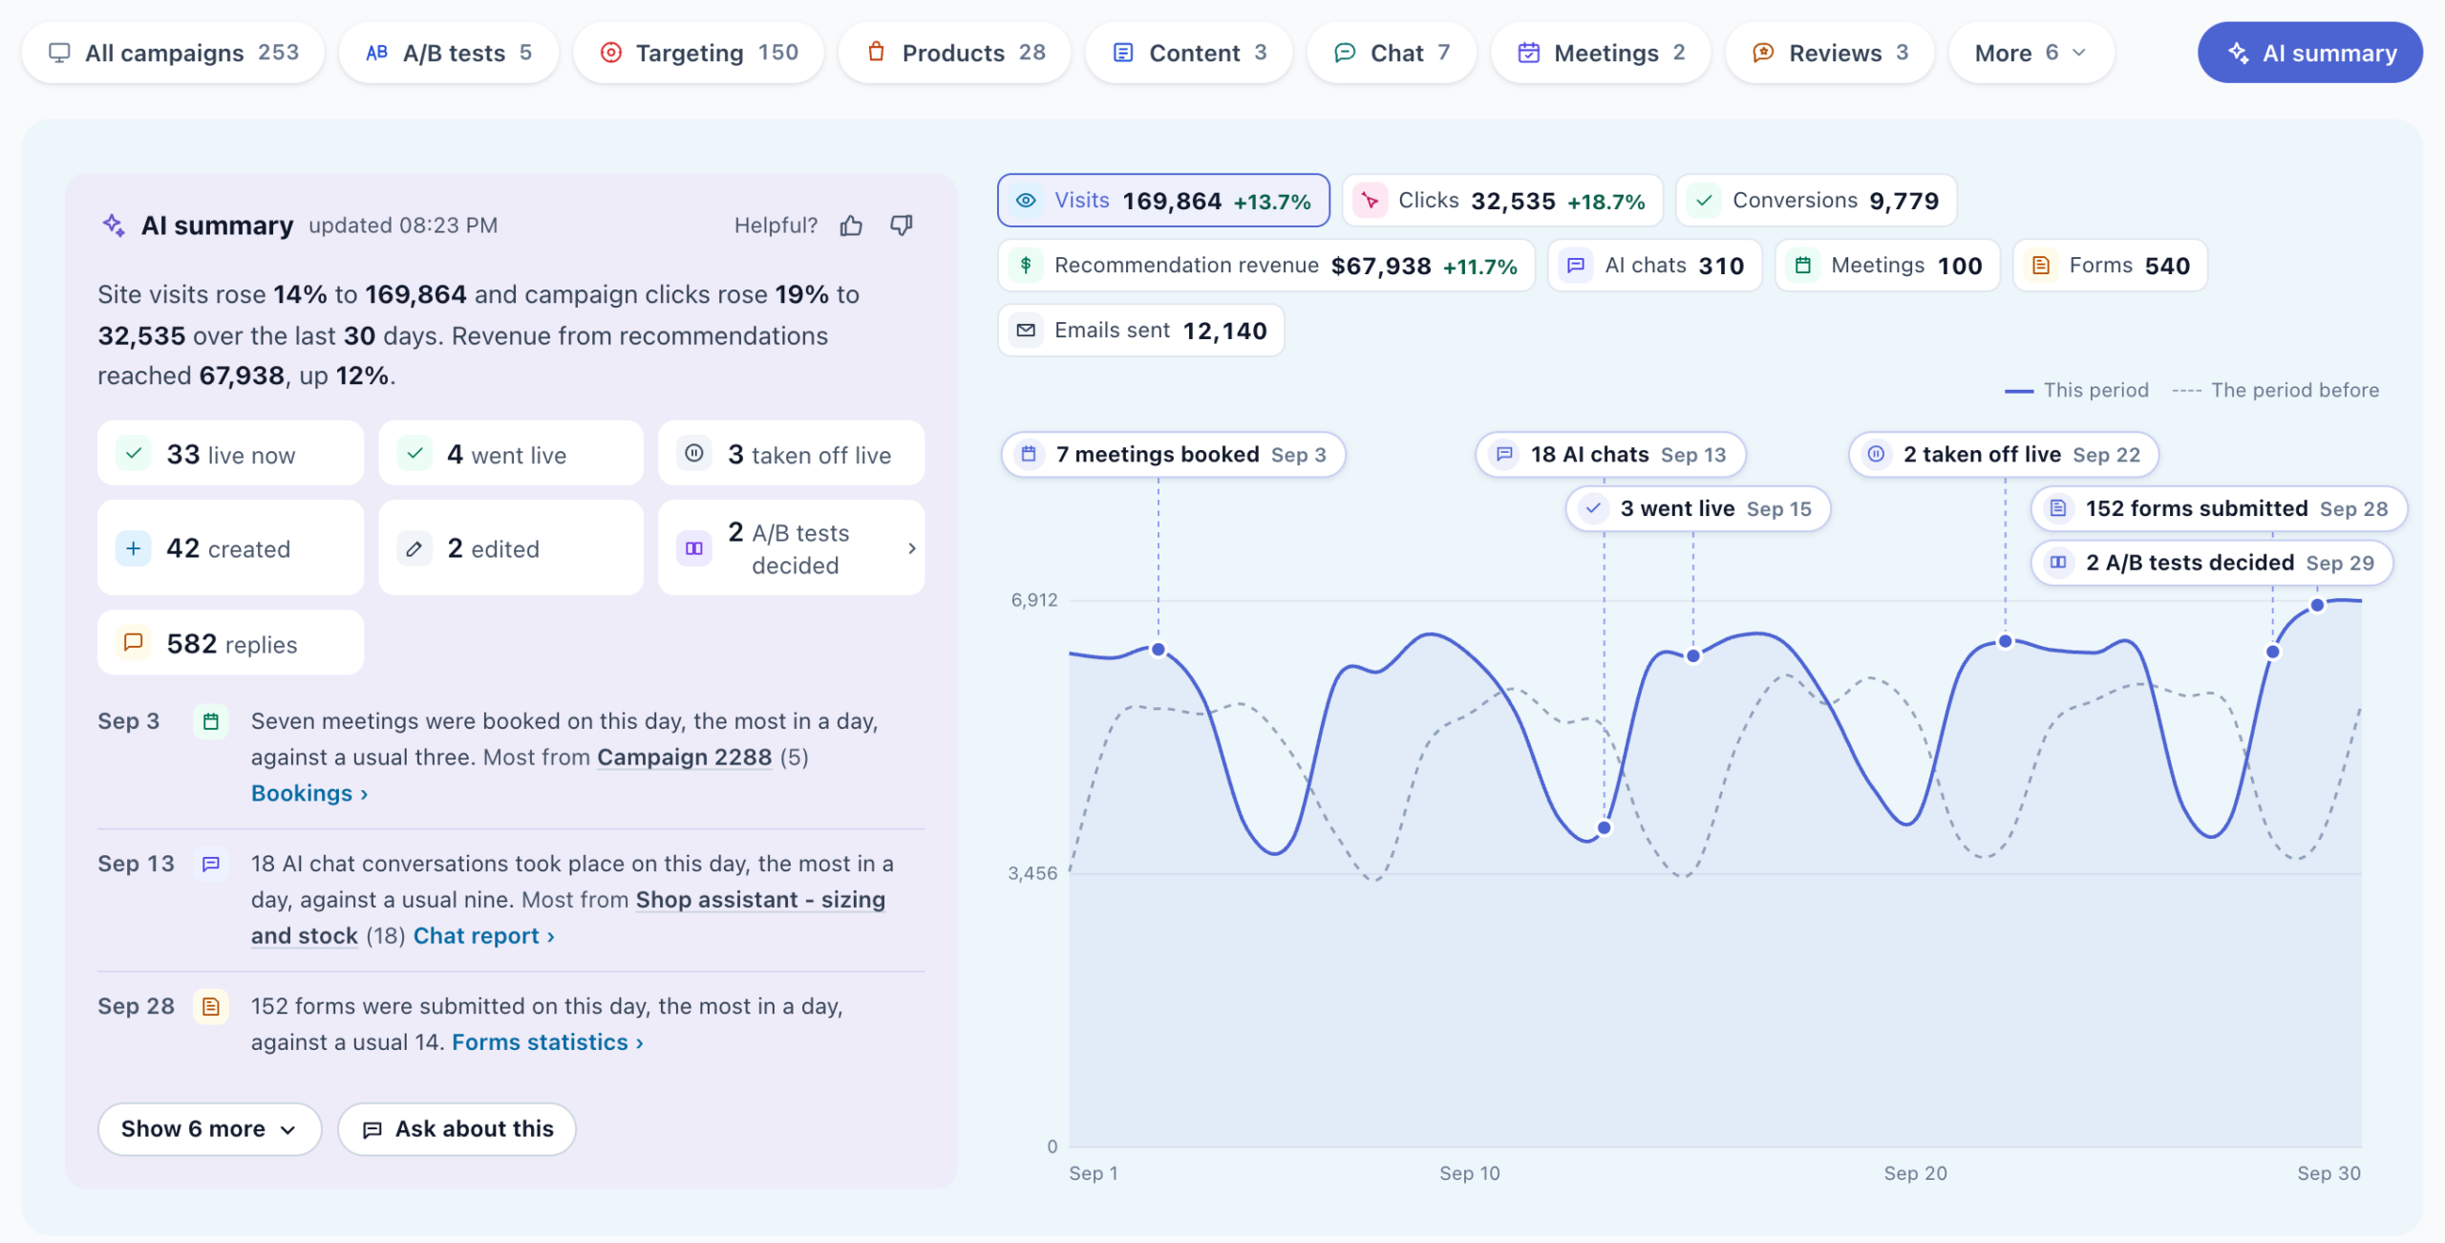Click the envelope icon on Emails sent
This screenshot has width=2445, height=1243.
click(1026, 331)
